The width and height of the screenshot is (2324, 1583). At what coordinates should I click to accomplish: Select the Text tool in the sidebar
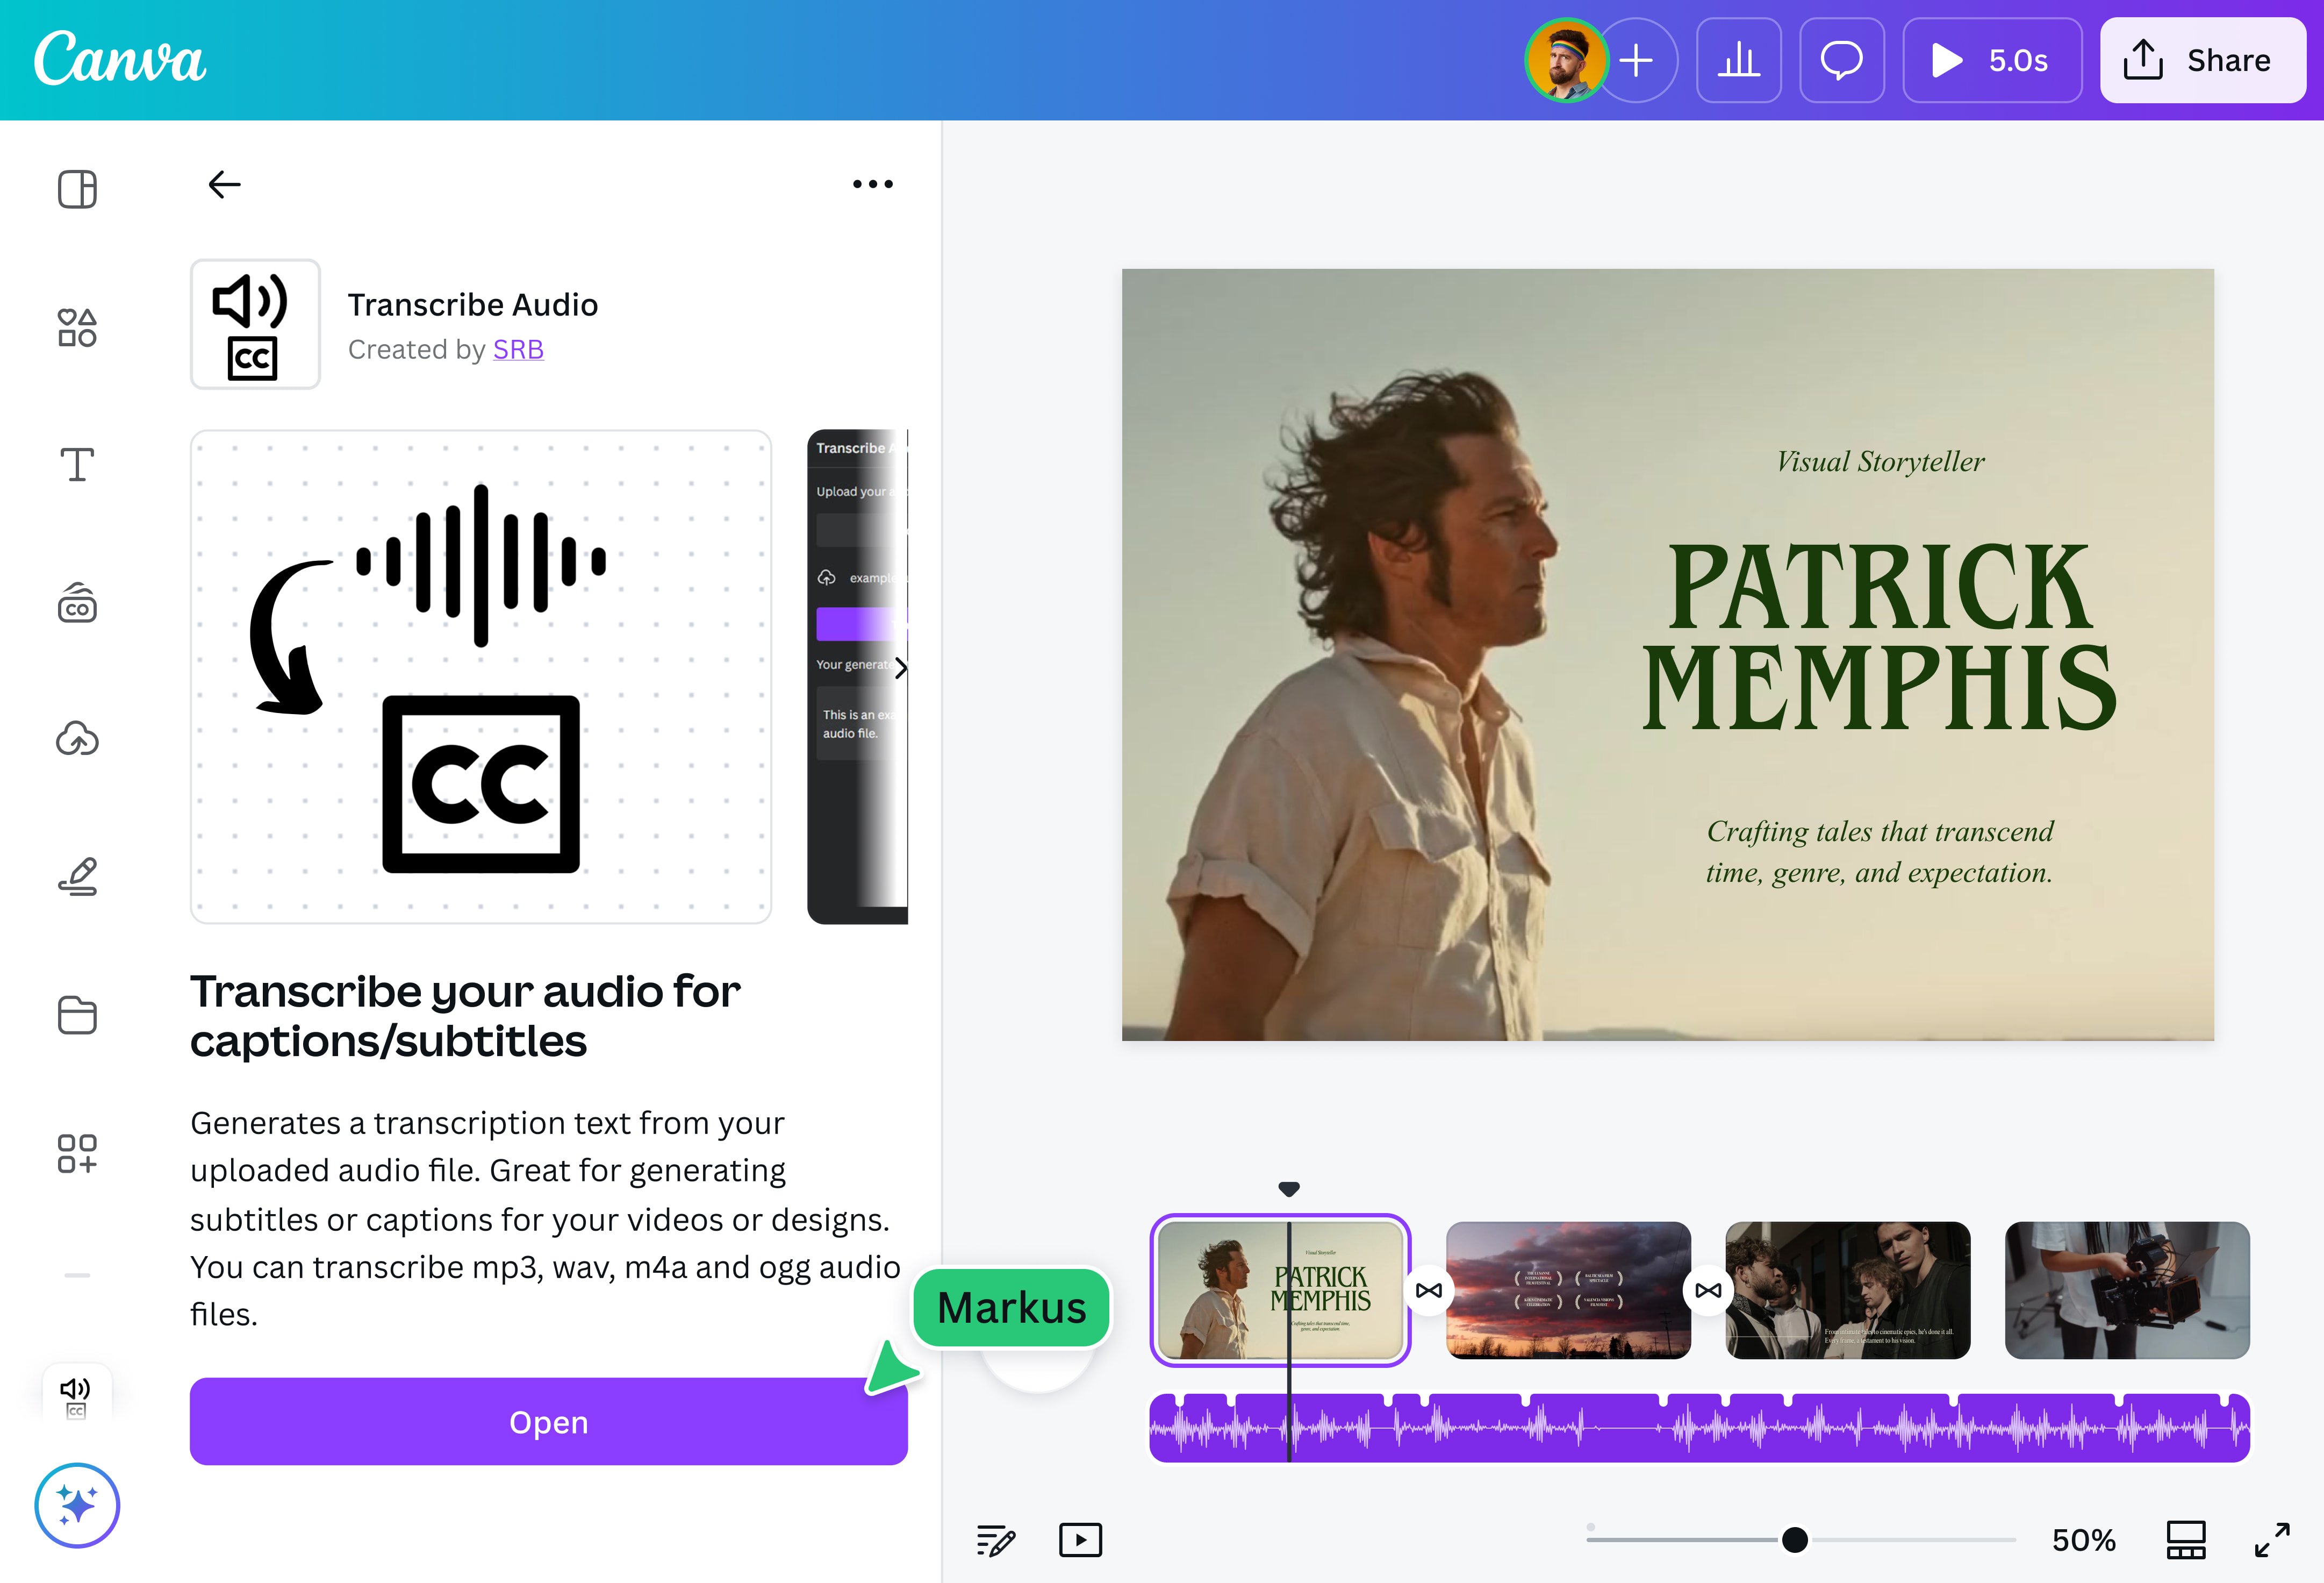click(78, 464)
